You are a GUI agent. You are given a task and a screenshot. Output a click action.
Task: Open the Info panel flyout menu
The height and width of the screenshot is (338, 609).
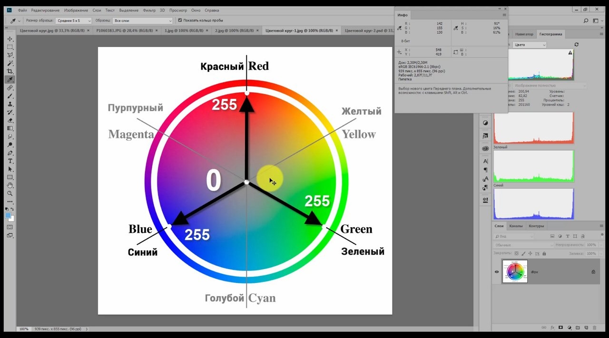coord(504,15)
